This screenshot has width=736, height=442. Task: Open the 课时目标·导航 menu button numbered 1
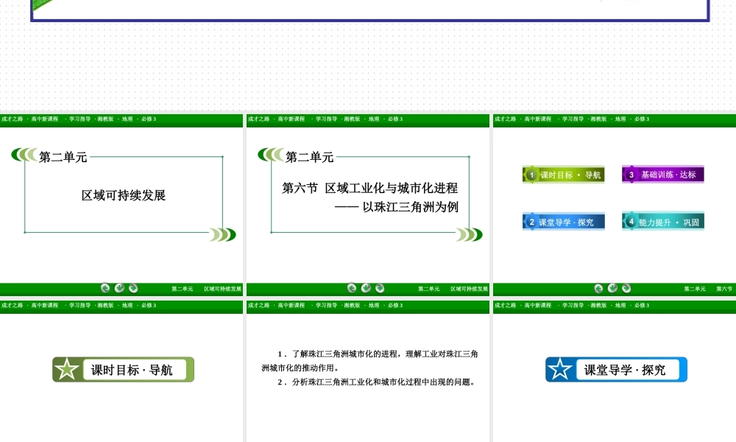click(x=564, y=175)
